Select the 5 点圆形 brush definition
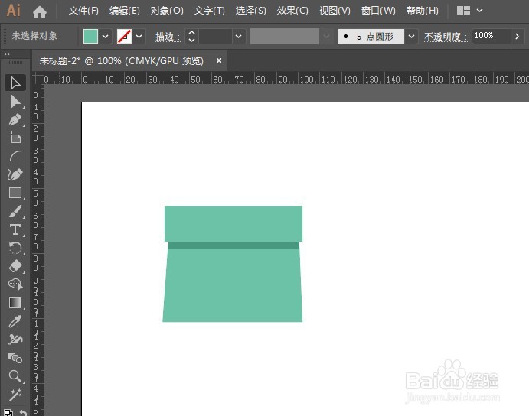 (x=371, y=36)
